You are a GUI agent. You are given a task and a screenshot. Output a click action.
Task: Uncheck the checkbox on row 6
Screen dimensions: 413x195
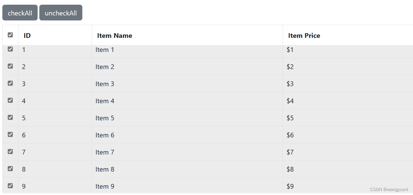[x=10, y=134]
